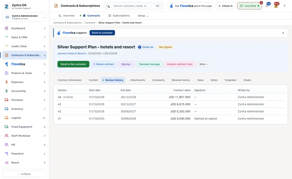Screen dimensions: 292x179
Task: Select the v3 version row
Action: tap(171, 104)
